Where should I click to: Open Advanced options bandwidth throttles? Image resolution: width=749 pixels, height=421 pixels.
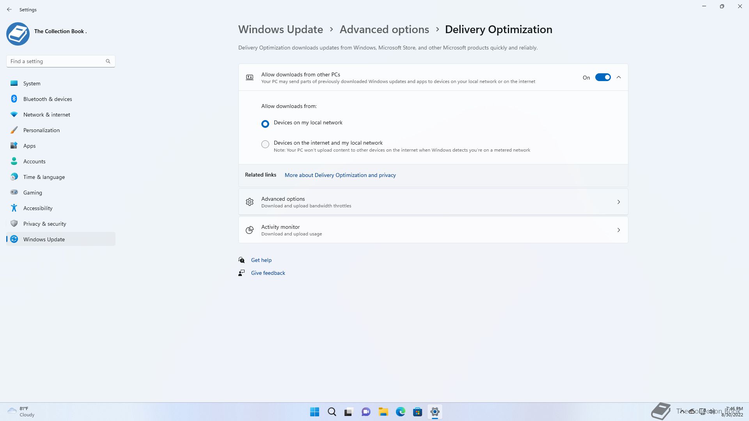pos(433,202)
